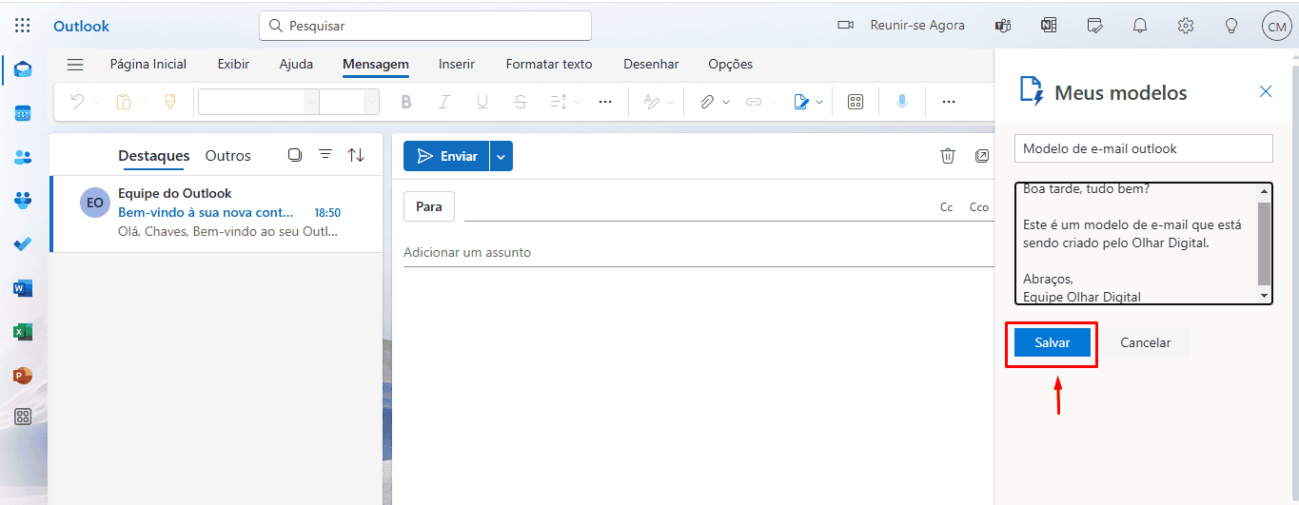Toggle Italic formatting

click(x=444, y=102)
